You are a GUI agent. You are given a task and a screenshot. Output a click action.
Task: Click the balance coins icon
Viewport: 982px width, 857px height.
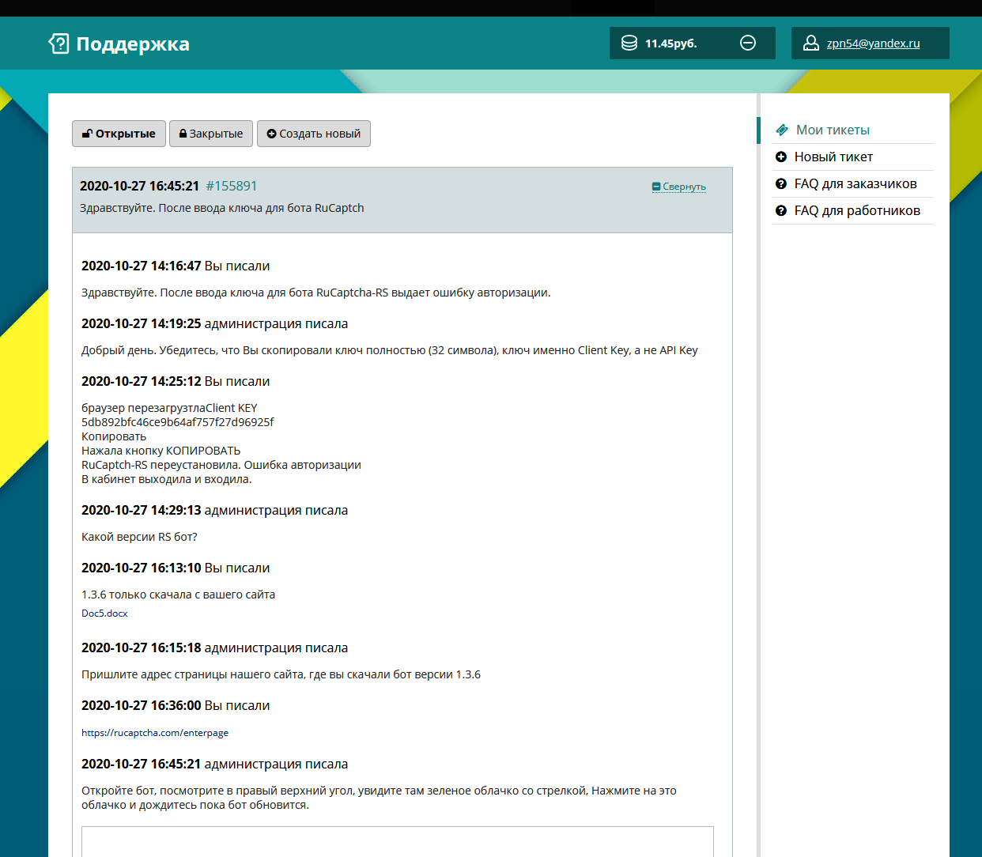[x=629, y=43]
